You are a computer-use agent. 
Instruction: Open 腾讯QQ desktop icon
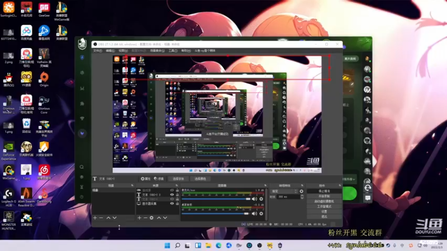tap(9, 79)
